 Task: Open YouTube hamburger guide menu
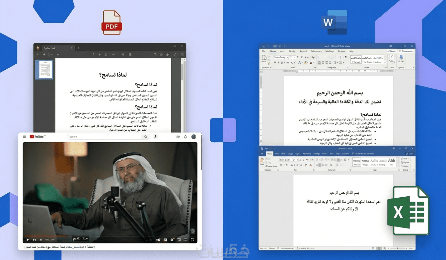point(25,137)
